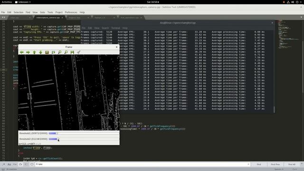
Task: Click the Sublime Text minimap
Action: point(289,34)
